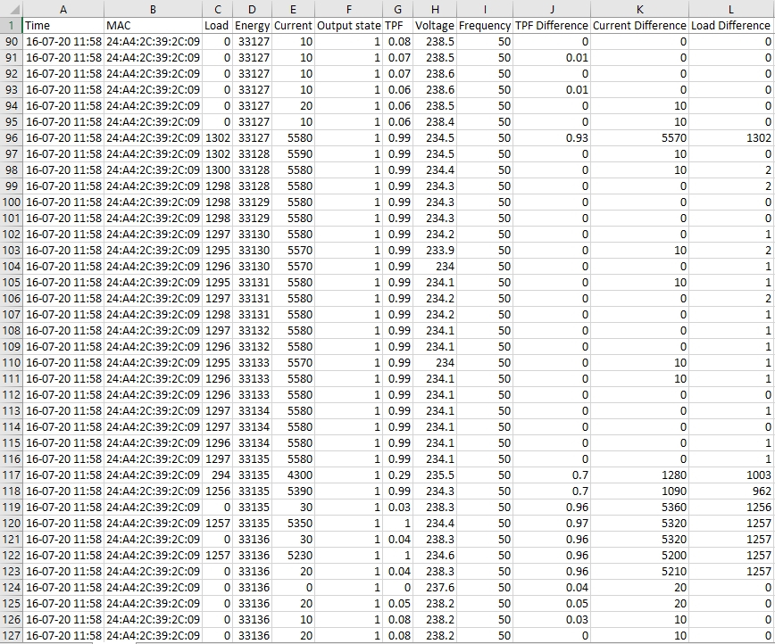Click the 'Load Difference' header cell
Viewport: 775px width, 644px height.
[731, 25]
